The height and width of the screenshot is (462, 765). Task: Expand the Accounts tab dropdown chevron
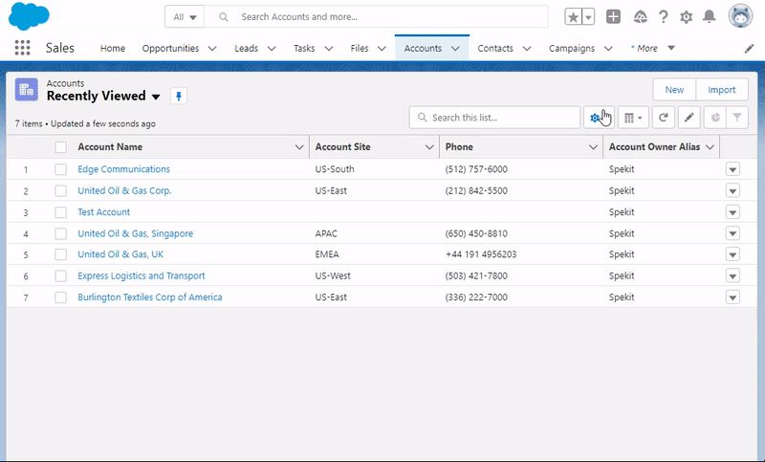click(x=455, y=48)
